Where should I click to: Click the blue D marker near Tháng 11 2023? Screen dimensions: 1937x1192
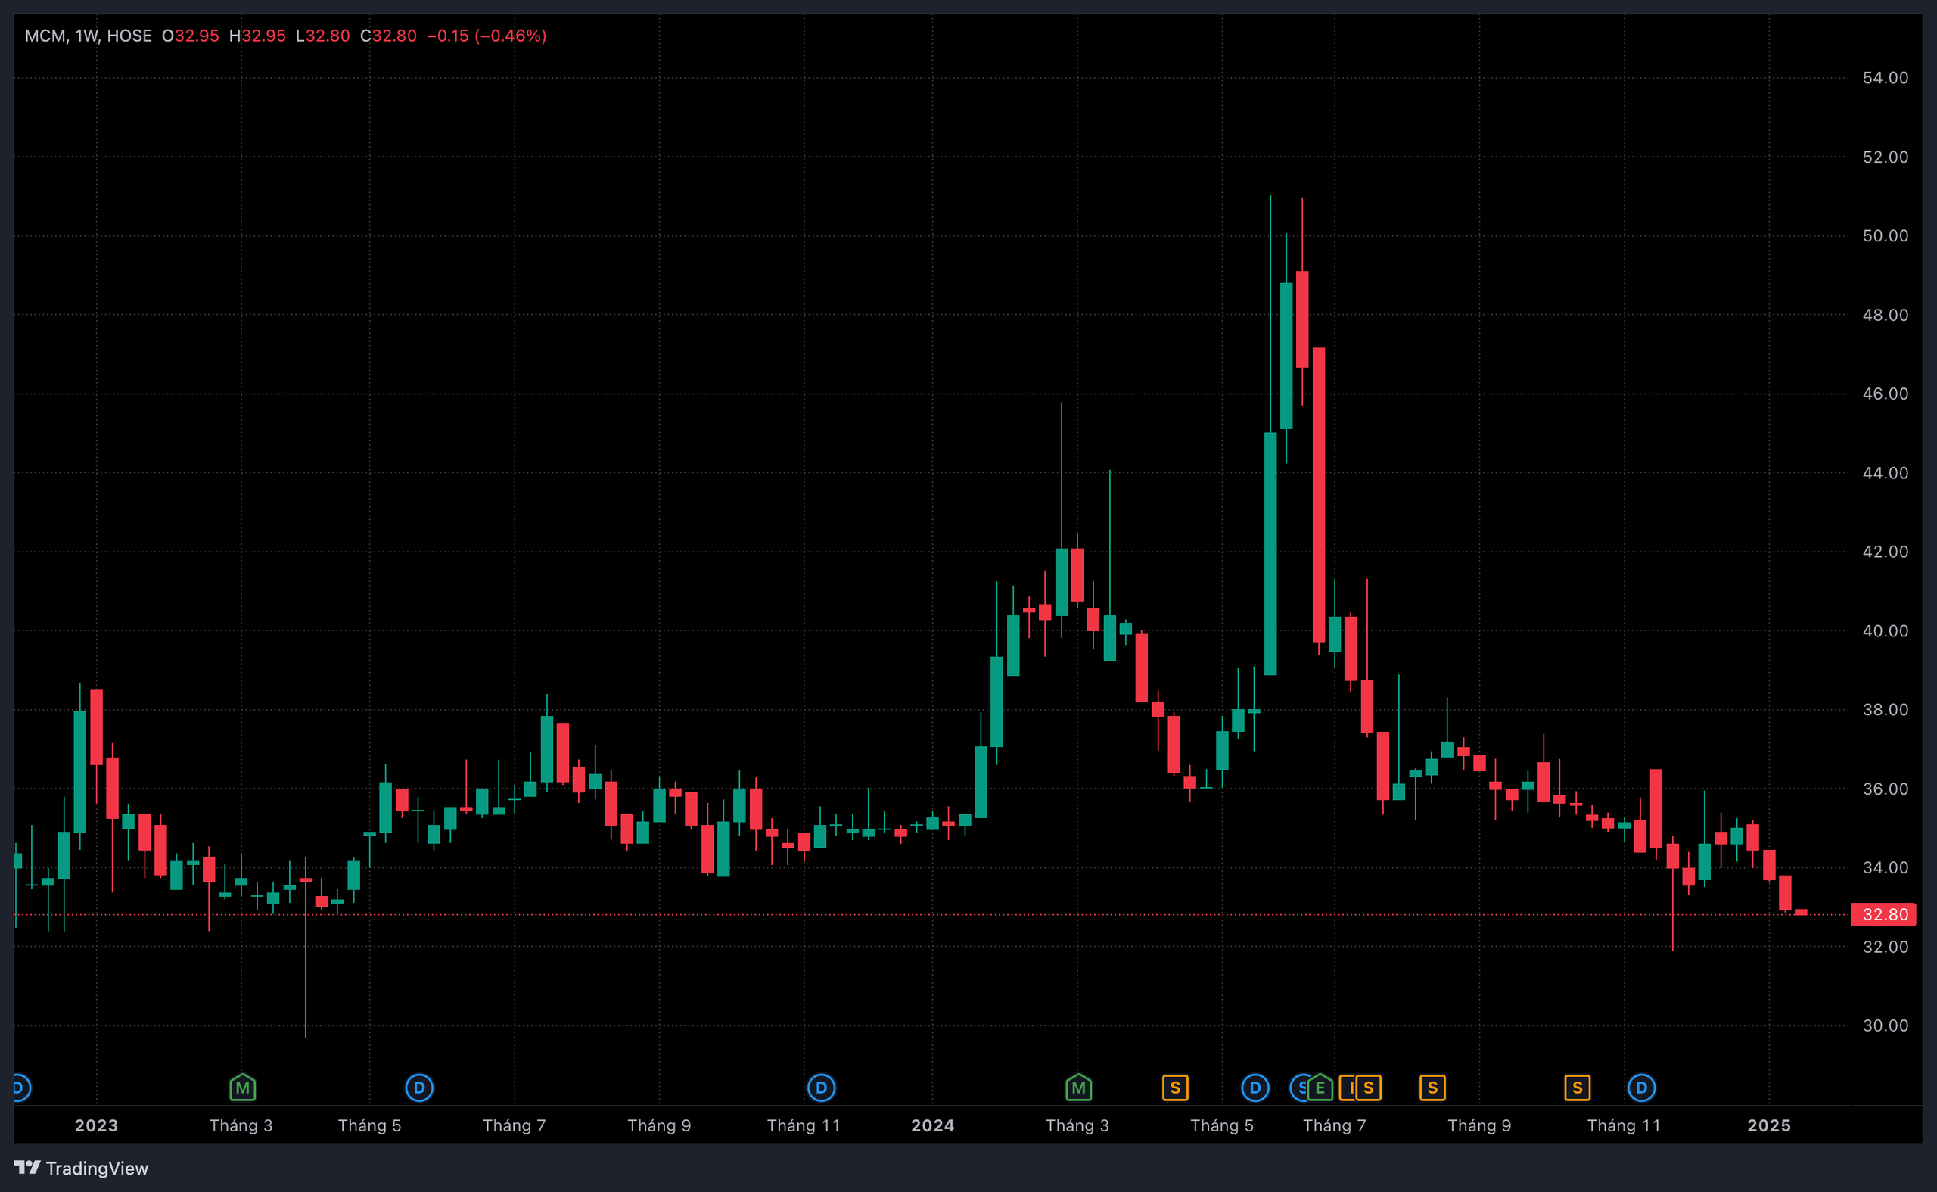(x=821, y=1088)
